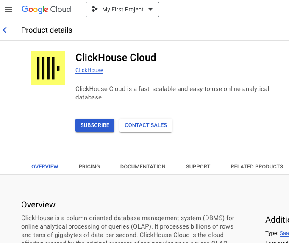Click the Contact Sales button

[146, 125]
